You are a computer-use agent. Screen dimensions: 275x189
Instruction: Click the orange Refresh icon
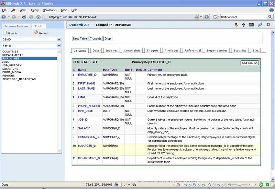(x=36, y=32)
